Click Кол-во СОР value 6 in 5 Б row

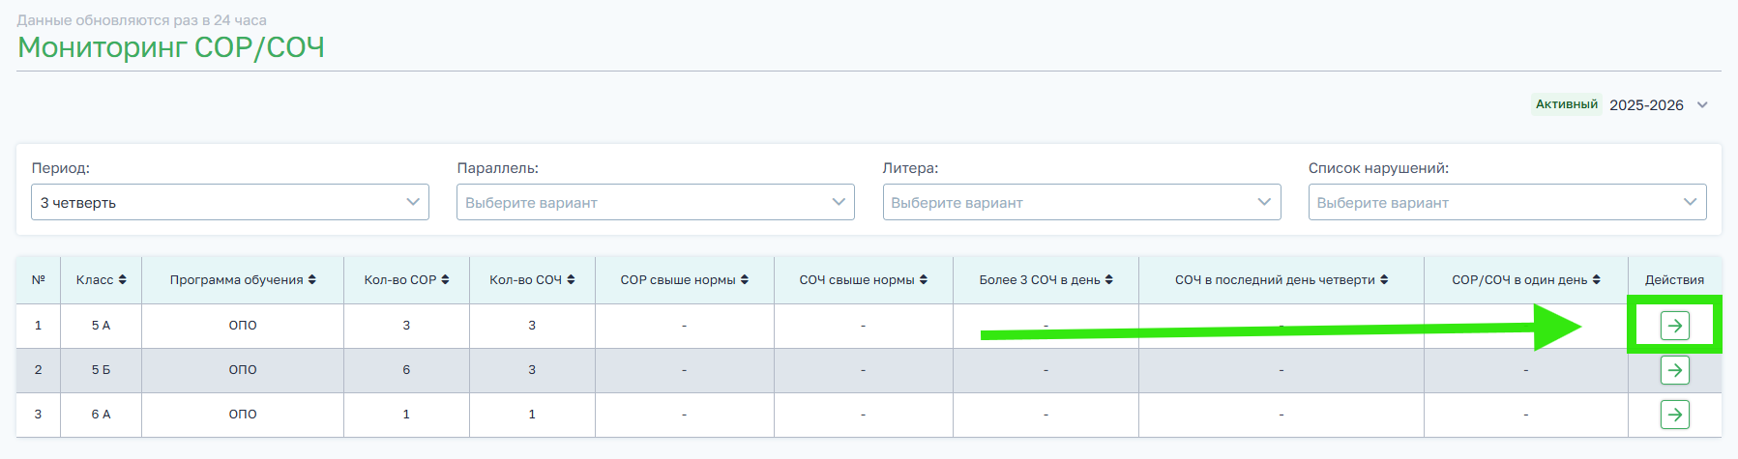click(x=406, y=370)
